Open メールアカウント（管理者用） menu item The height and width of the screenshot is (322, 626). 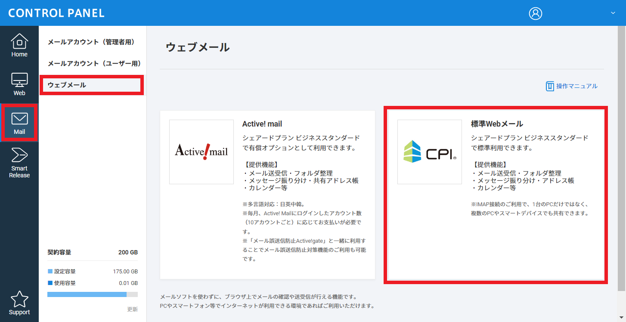click(x=91, y=42)
